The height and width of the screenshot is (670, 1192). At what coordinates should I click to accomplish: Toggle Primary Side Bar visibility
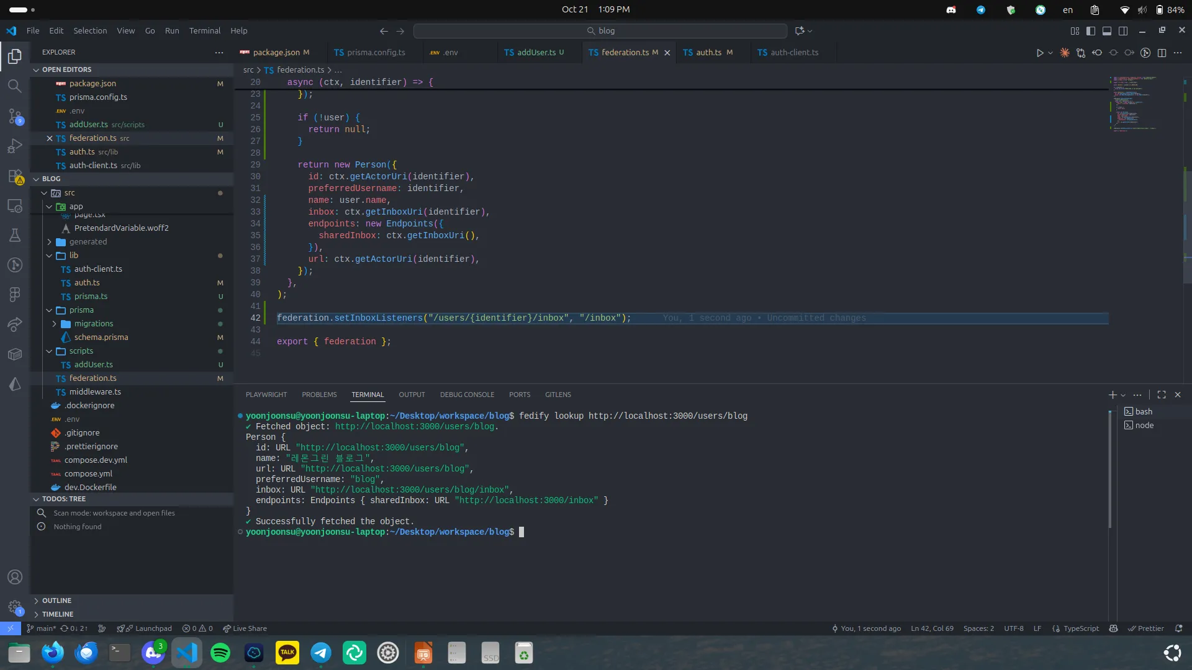1091,31
